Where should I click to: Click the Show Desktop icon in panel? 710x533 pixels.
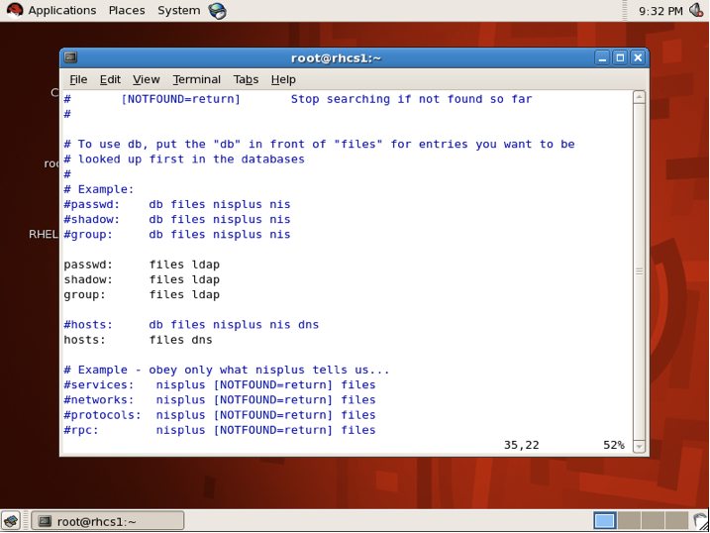tap(11, 521)
